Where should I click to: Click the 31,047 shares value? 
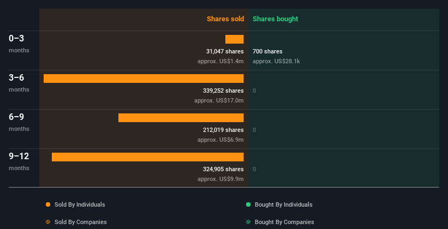pos(225,51)
